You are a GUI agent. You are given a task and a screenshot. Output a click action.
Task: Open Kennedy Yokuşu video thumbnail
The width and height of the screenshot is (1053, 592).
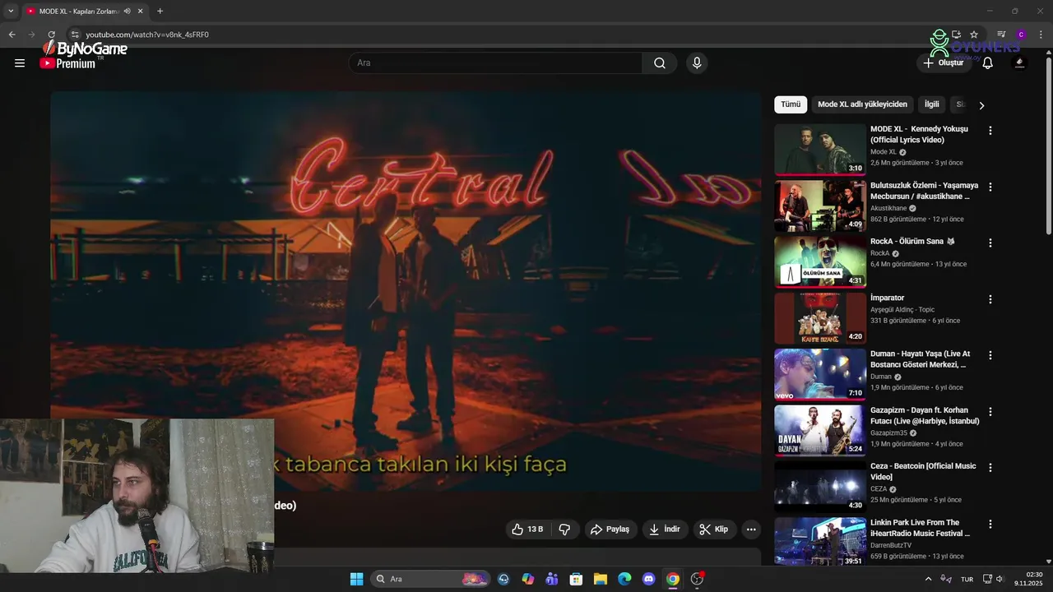[x=820, y=150]
